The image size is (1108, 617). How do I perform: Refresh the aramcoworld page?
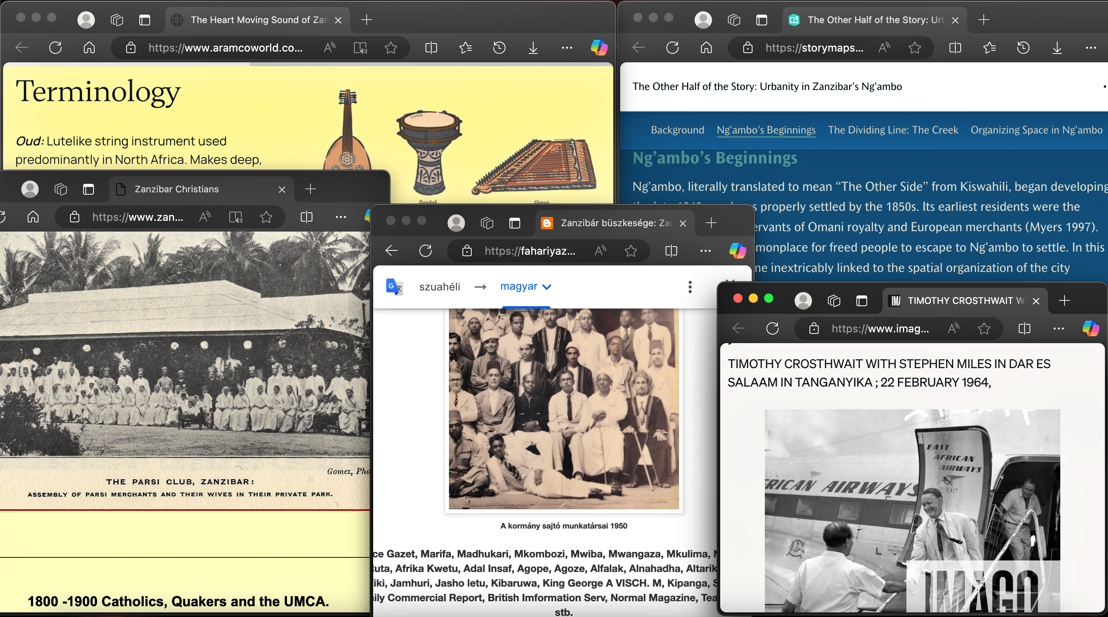(x=55, y=47)
